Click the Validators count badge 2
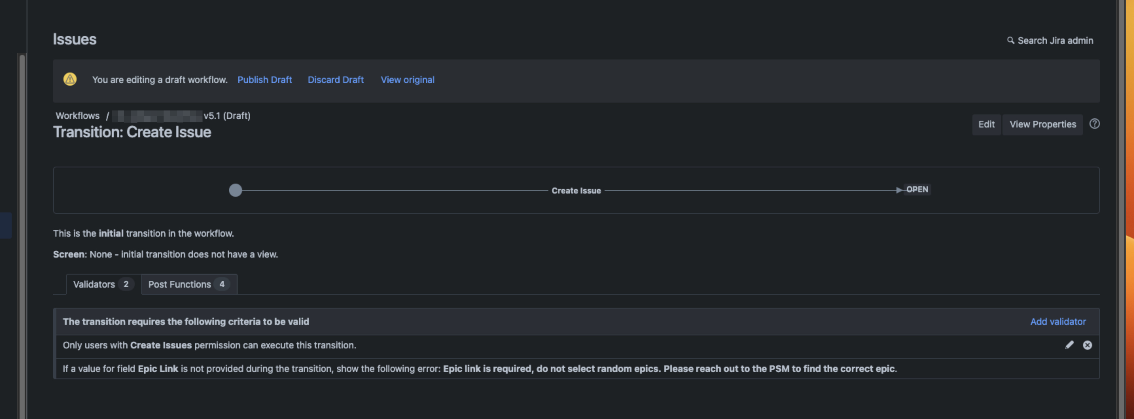Image resolution: width=1134 pixels, height=419 pixels. (x=126, y=284)
